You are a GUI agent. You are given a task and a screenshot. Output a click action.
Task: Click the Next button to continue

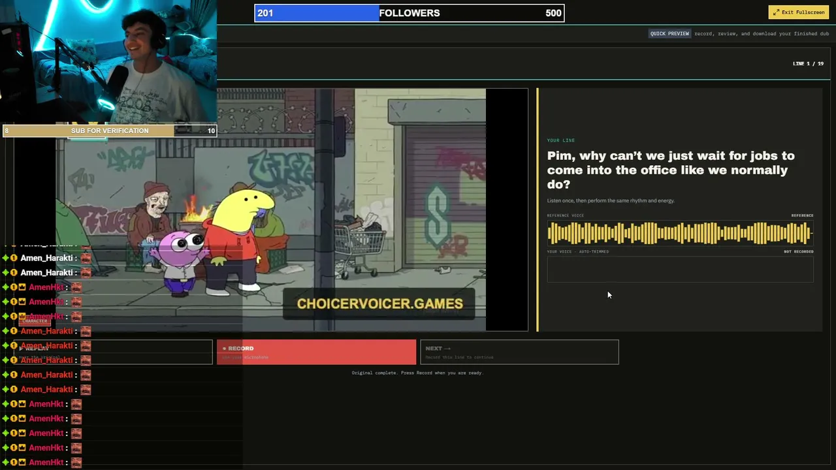point(519,352)
